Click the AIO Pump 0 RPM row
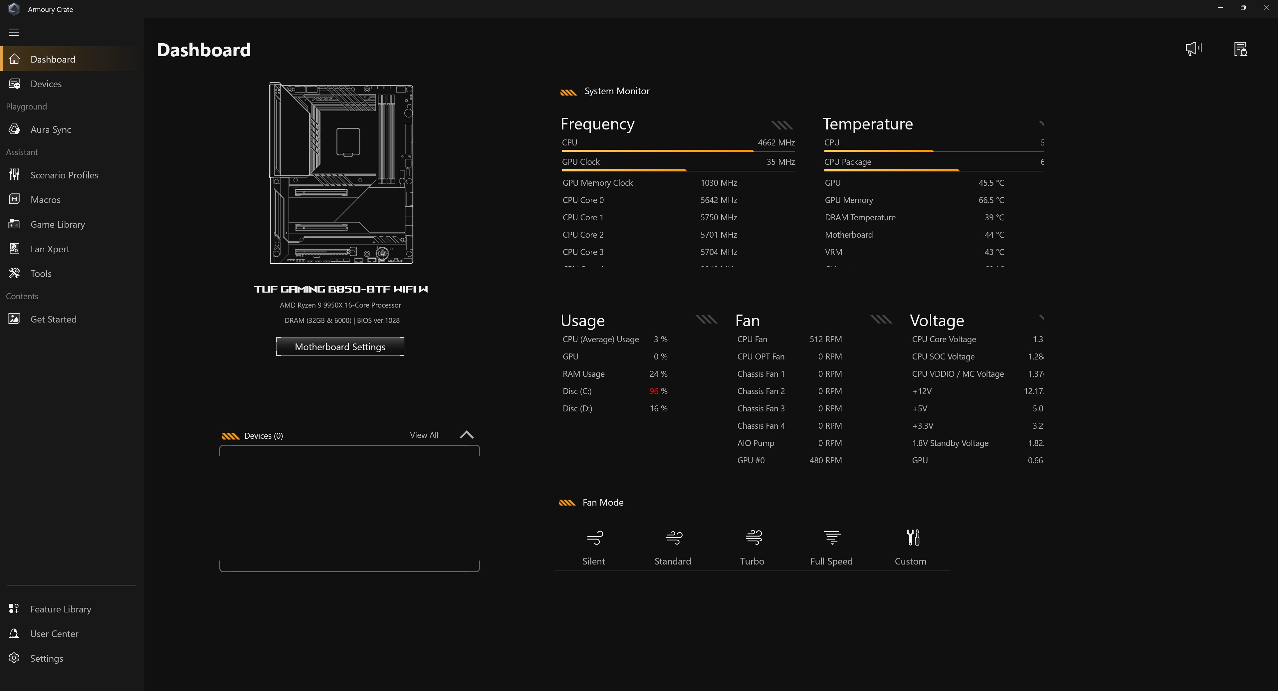This screenshot has height=691, width=1278. [789, 443]
